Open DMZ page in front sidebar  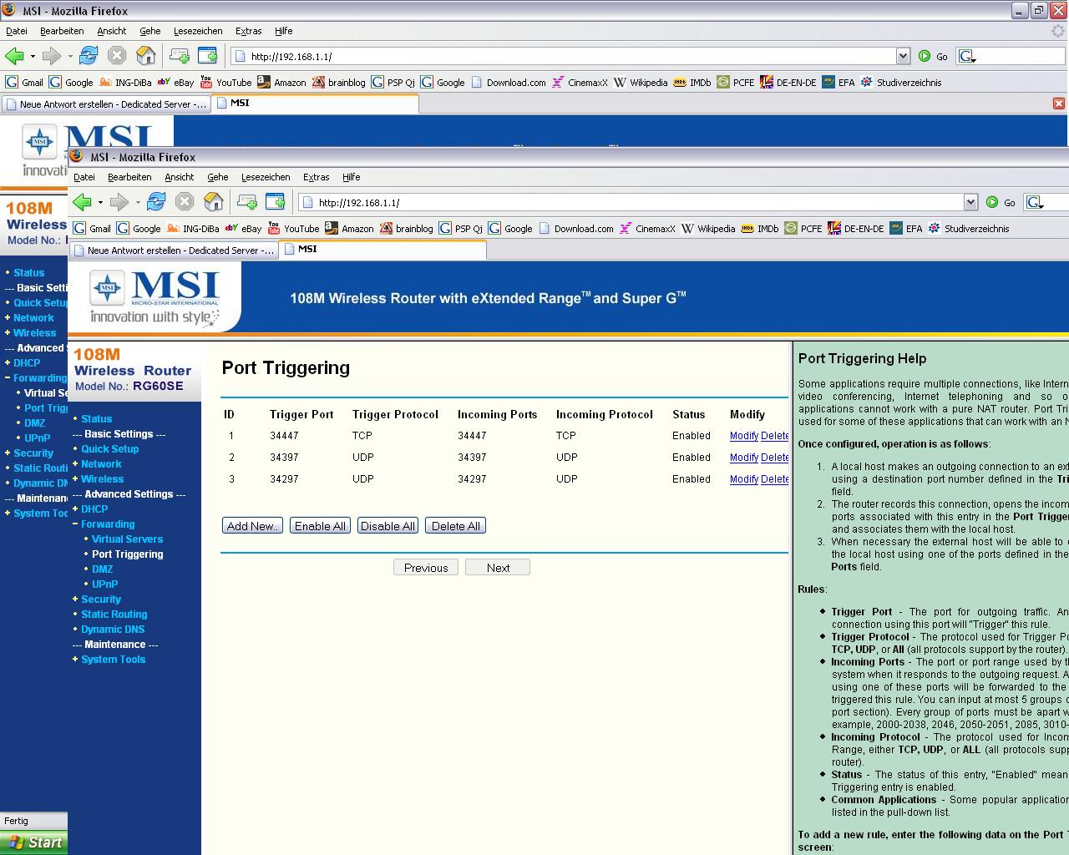(x=102, y=569)
